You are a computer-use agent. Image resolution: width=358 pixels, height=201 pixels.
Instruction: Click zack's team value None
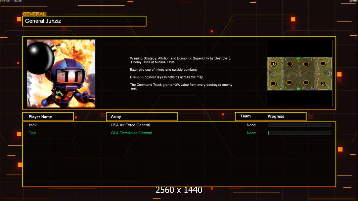tap(251, 125)
